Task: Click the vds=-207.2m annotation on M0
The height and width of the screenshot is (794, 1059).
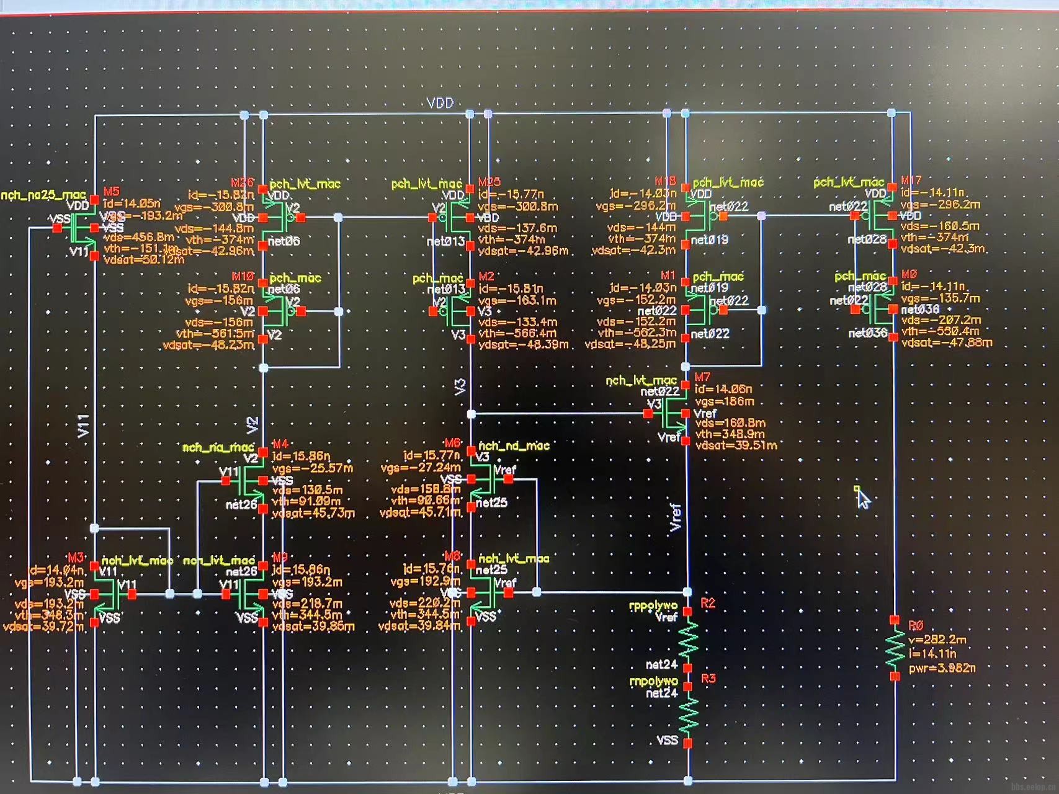Action: tap(941, 320)
